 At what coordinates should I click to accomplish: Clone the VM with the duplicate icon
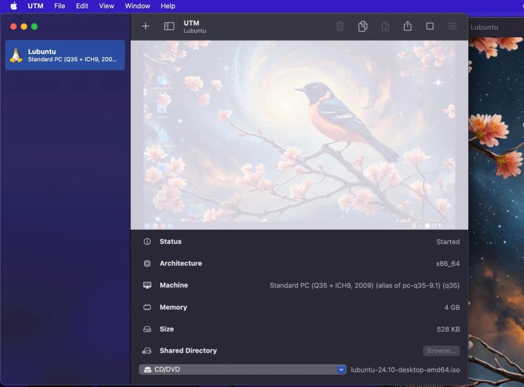[x=362, y=26]
